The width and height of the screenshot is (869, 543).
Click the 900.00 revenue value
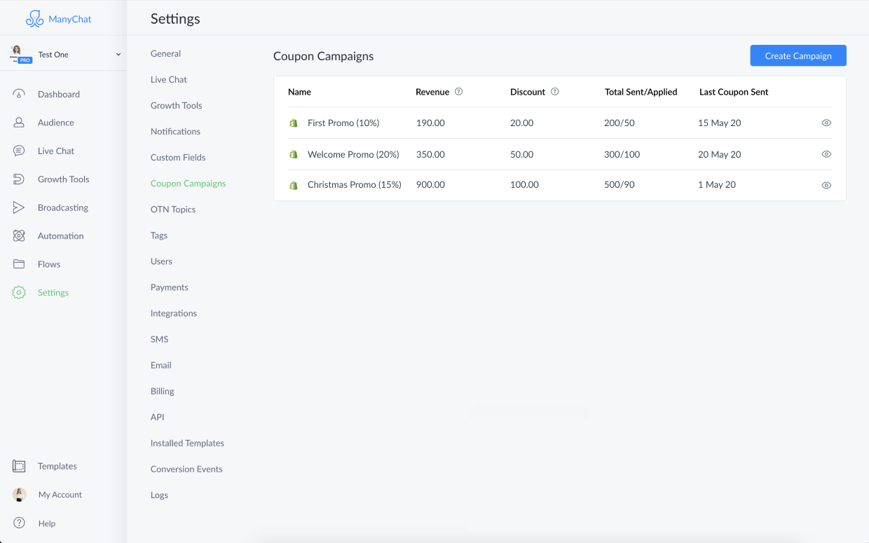[430, 185]
